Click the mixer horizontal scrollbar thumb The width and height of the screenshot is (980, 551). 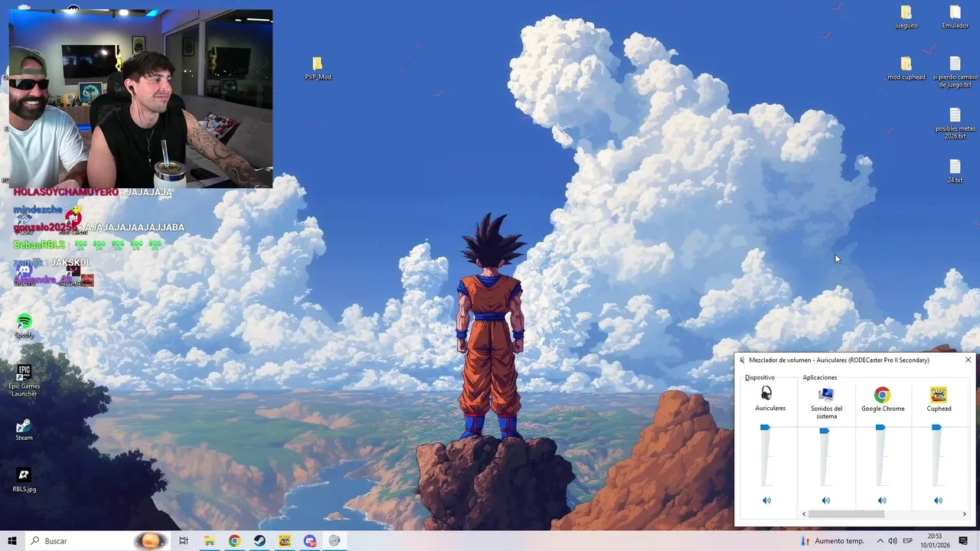[846, 514]
